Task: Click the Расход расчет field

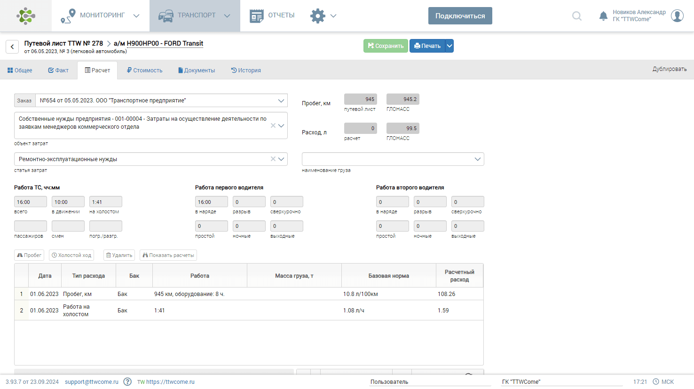Action: [x=361, y=128]
